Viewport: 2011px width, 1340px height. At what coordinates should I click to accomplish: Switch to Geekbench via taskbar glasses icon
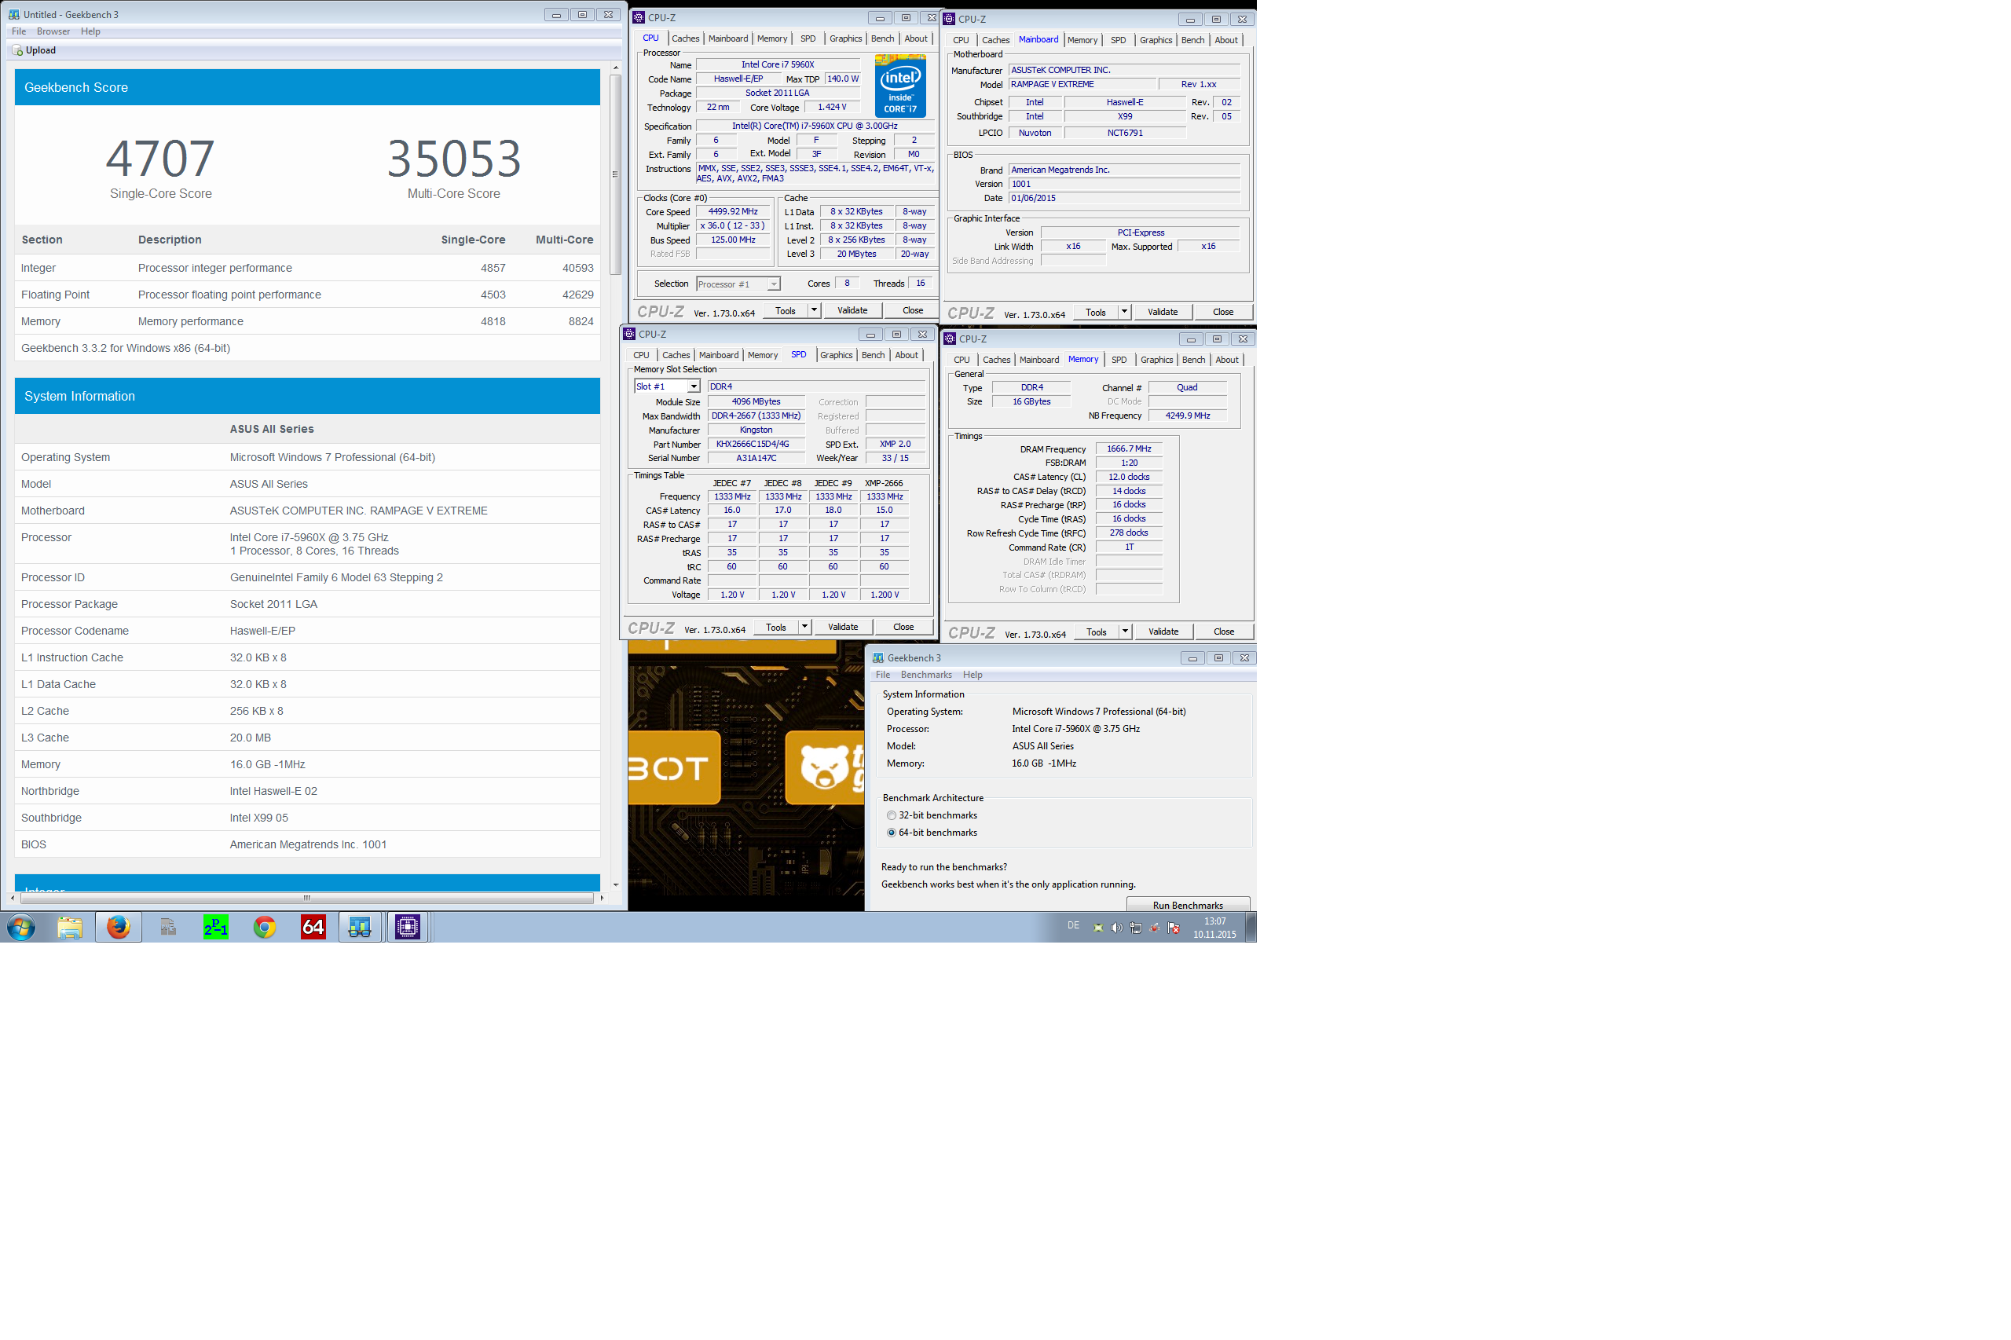point(360,927)
